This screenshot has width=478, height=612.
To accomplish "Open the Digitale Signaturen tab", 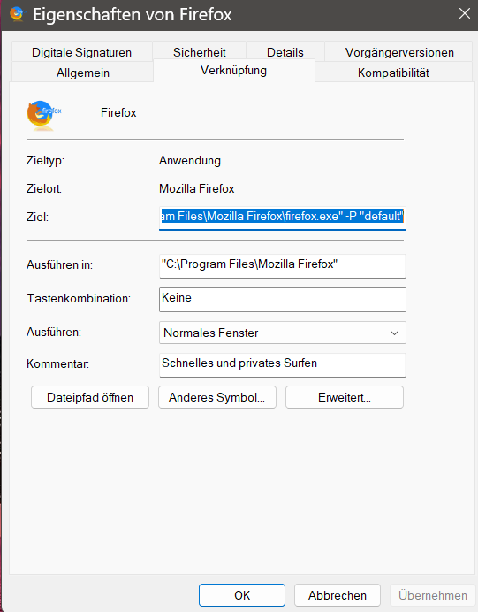I will click(81, 52).
